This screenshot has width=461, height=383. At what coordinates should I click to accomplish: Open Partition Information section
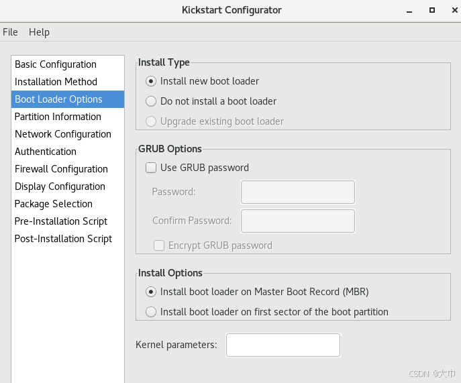(x=68, y=117)
